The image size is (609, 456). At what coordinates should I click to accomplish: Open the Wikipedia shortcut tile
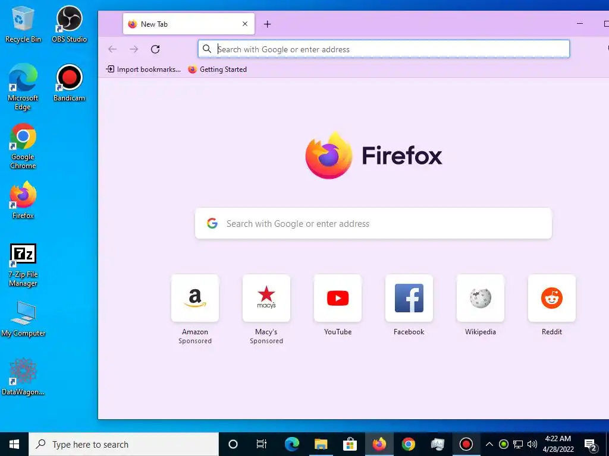[x=481, y=298]
